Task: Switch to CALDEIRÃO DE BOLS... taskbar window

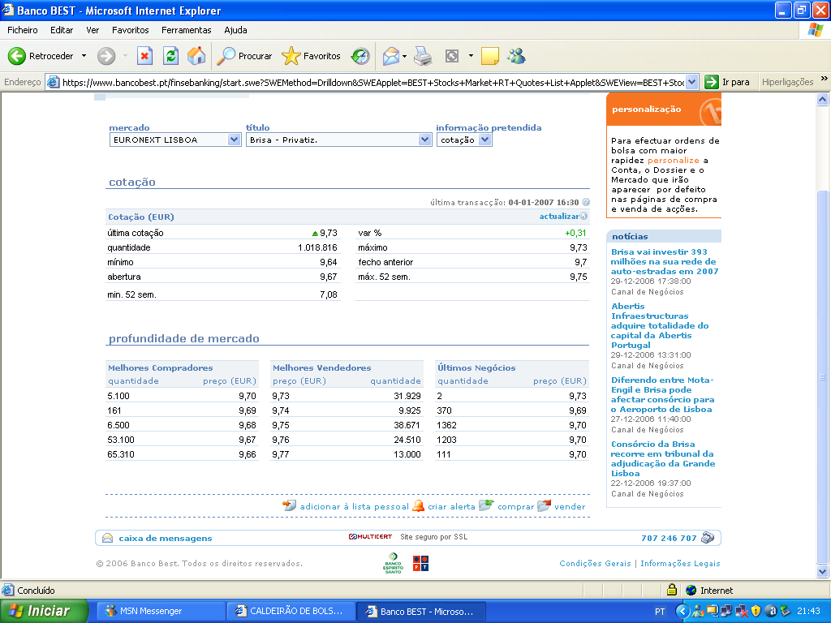Action: (x=290, y=611)
